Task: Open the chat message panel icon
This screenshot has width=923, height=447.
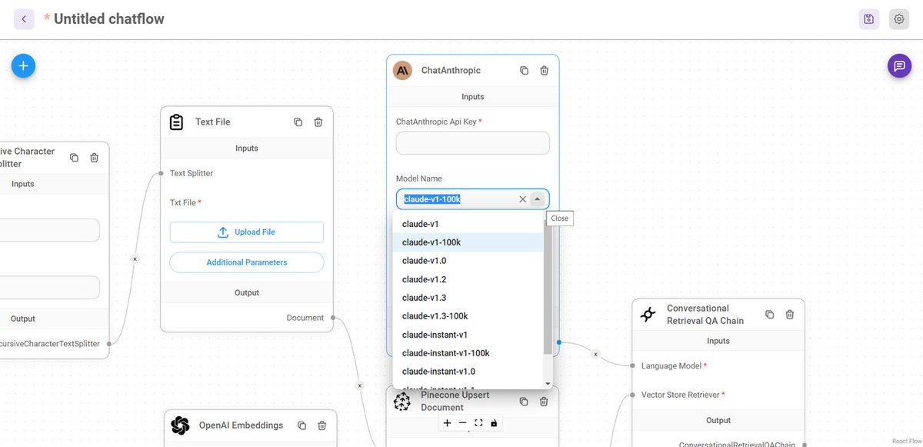Action: coord(899,66)
